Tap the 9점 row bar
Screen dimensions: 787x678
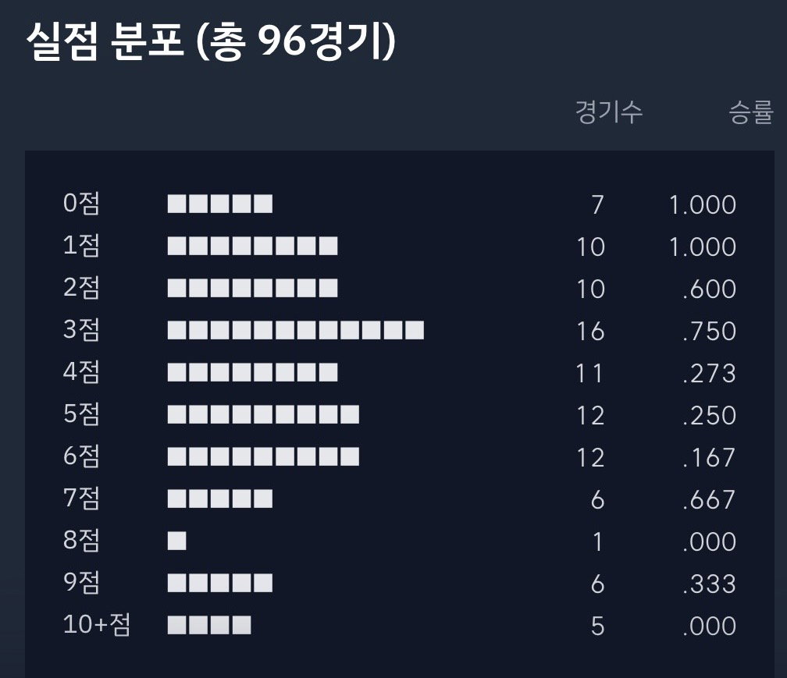(220, 584)
